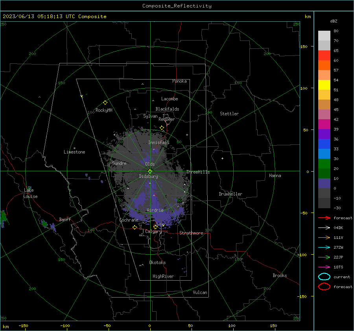Click the Blackfalds town label
The width and height of the screenshot is (354, 331).
click(x=167, y=109)
